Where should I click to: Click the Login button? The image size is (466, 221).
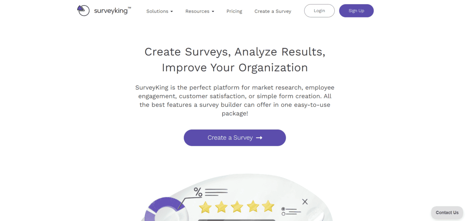click(x=319, y=11)
